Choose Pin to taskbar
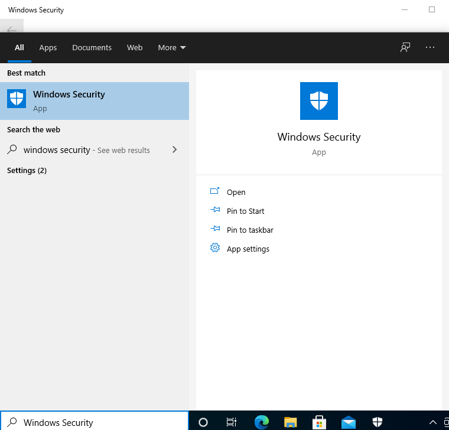449x430 pixels. click(250, 230)
